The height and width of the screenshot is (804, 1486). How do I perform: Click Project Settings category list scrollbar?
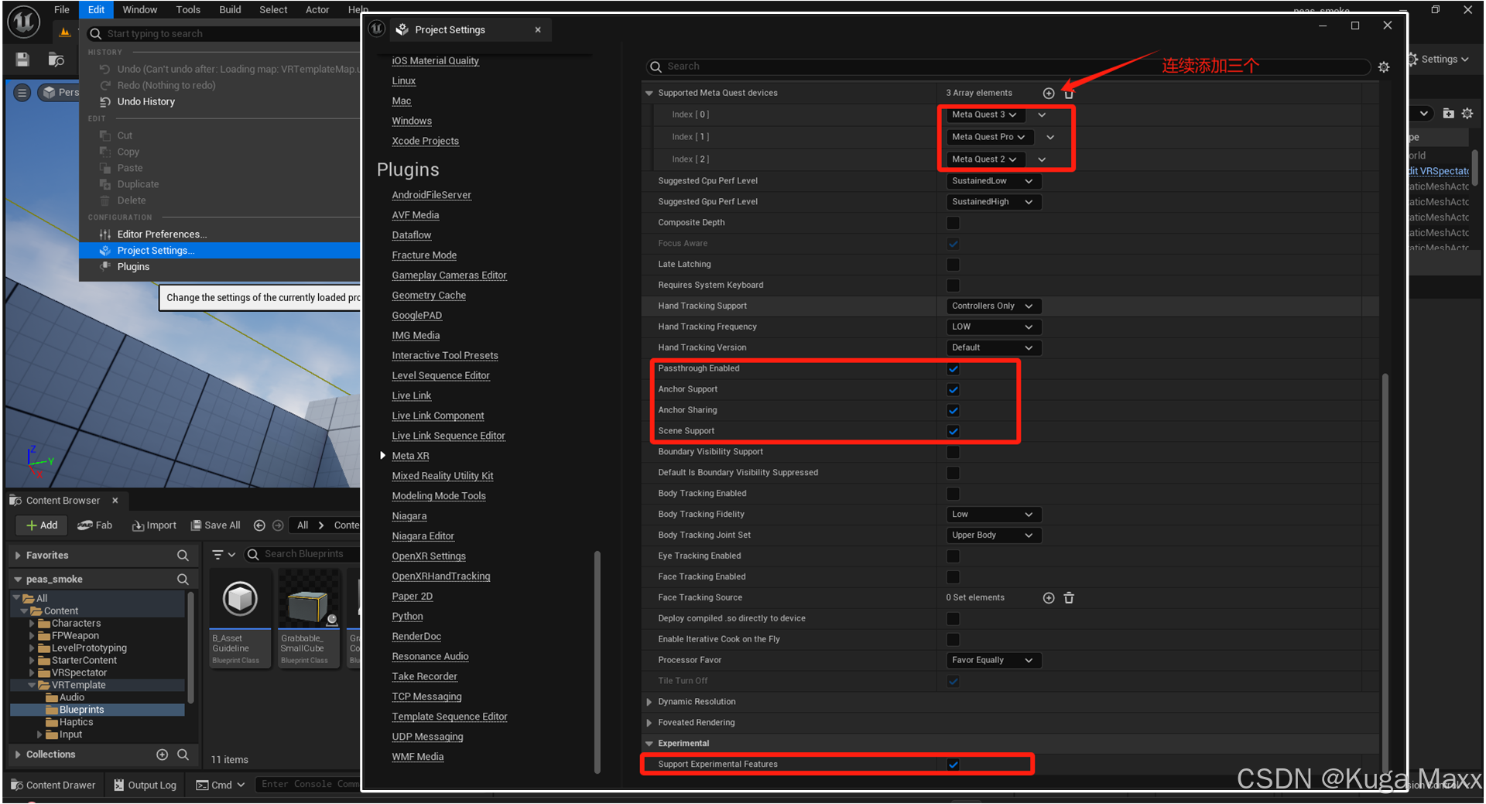click(597, 662)
